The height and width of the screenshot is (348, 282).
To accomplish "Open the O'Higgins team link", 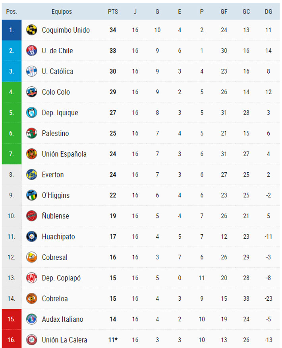I will coord(56,195).
